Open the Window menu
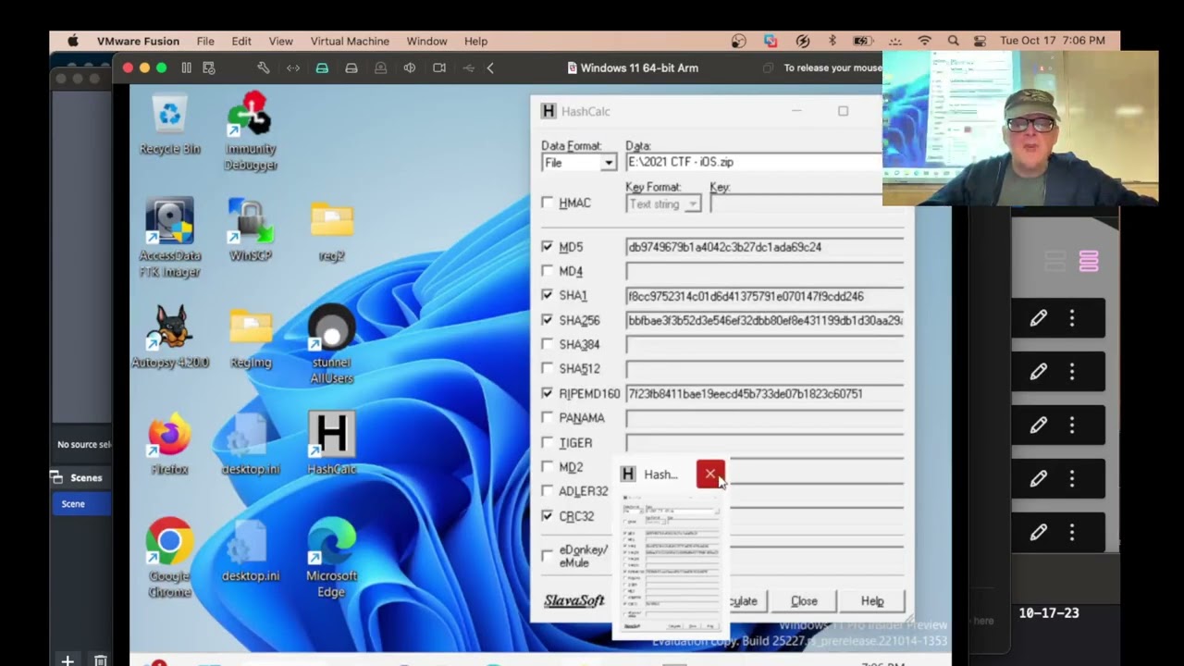This screenshot has height=666, width=1184. coord(426,41)
